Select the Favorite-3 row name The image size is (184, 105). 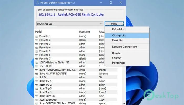click(x=45, y=44)
